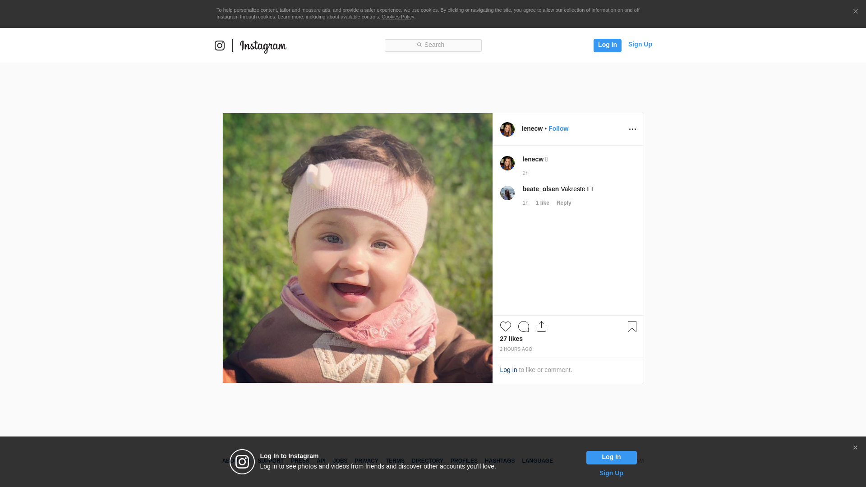
Task: Open the JOBS footer link
Action: [x=340, y=461]
